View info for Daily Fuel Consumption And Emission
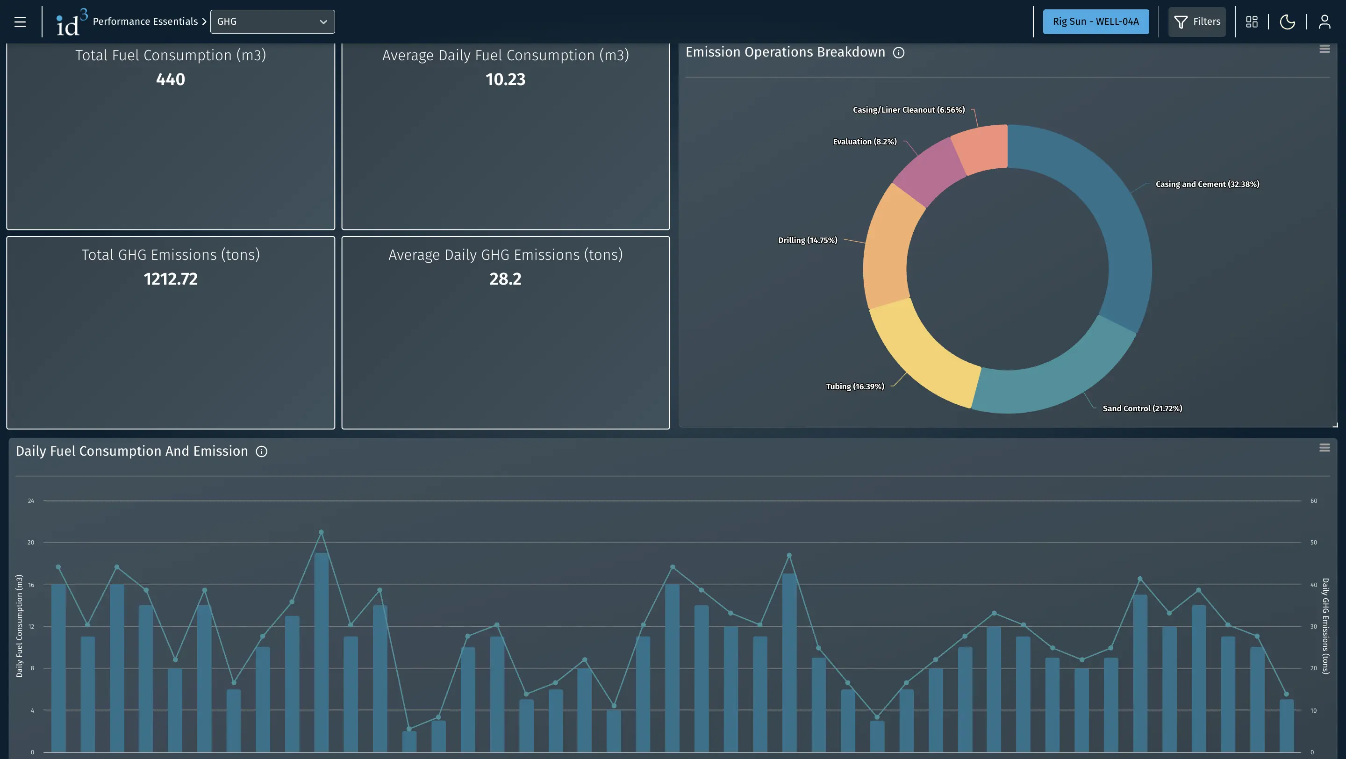This screenshot has height=759, width=1346. pyautogui.click(x=261, y=451)
